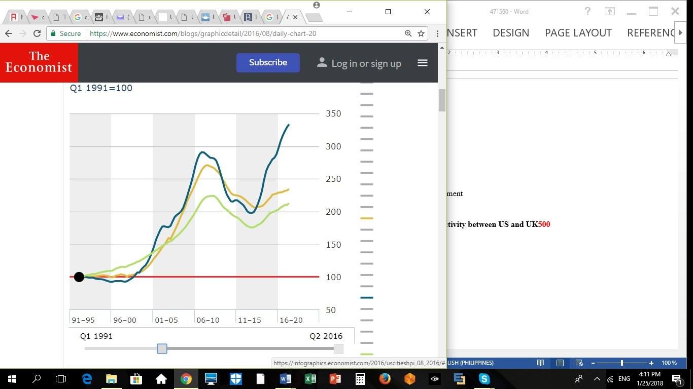Open Word Help question mark icon

click(x=587, y=12)
